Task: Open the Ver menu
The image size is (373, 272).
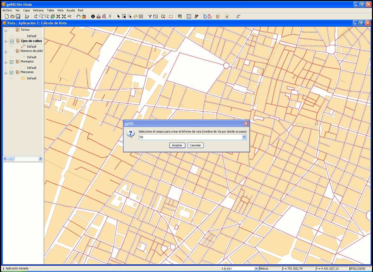Action: 17,10
